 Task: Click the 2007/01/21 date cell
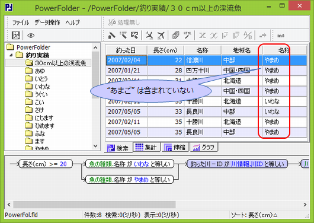tap(127, 71)
